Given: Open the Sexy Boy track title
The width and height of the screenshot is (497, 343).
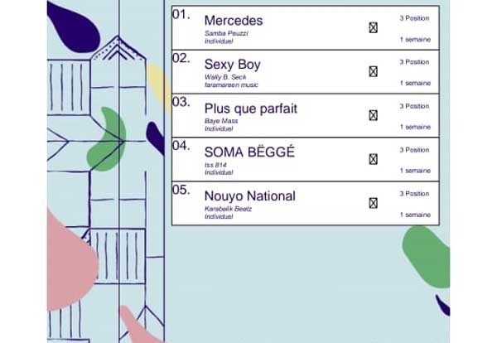Looking at the screenshot, I should coord(232,65).
